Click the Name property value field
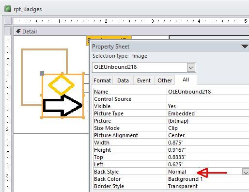This screenshot has height=192, width=249. tap(208, 92)
